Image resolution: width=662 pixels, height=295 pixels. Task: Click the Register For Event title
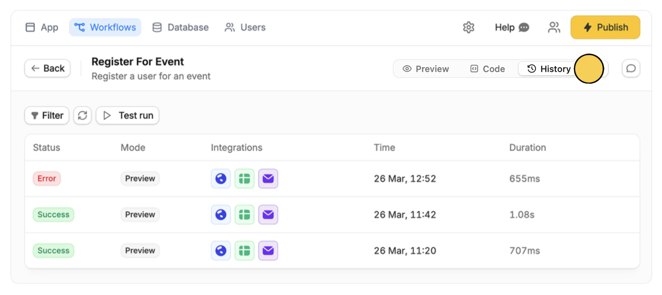[x=137, y=62]
